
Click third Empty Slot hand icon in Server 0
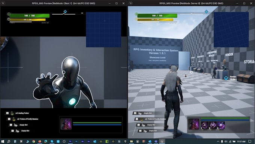point(143,125)
